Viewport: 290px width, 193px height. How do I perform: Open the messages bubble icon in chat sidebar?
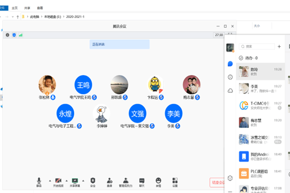coord(230,64)
